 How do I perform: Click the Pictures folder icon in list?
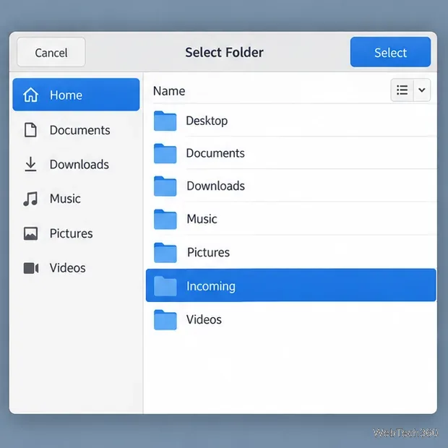tap(165, 253)
